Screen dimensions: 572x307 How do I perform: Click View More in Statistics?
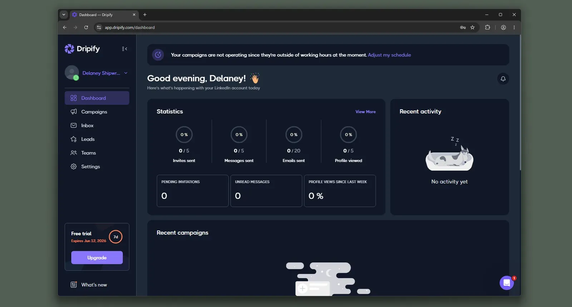pyautogui.click(x=365, y=112)
